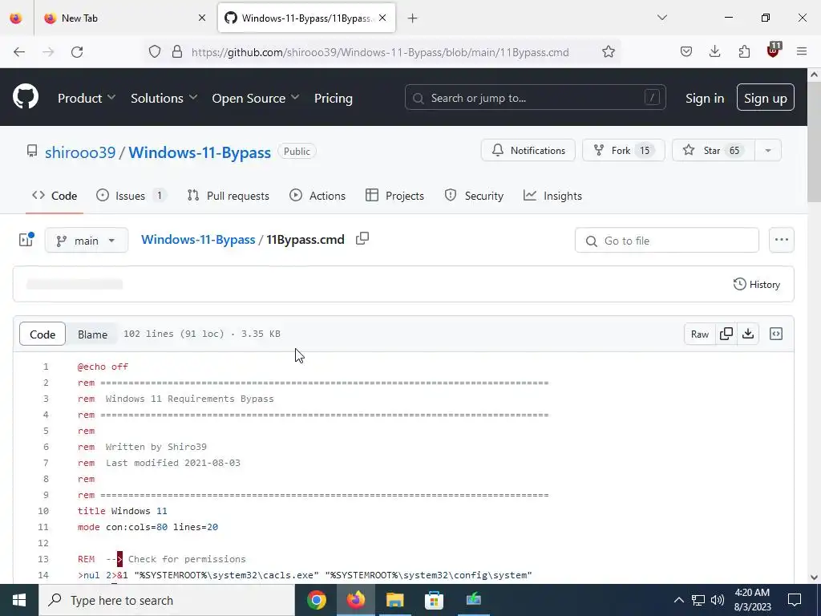Image resolution: width=821 pixels, height=616 pixels.
Task: Open File Explorer from the taskbar
Action: [394, 600]
